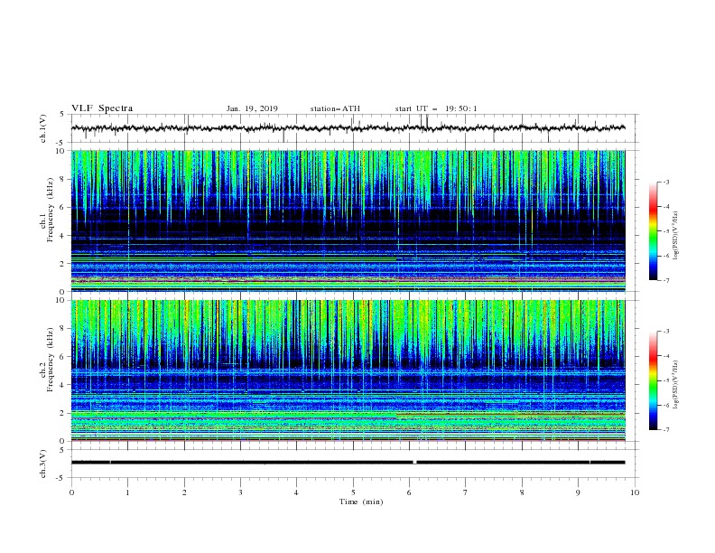Screen dimensions: 715x553
Task: Click inside the ch.1 spectrogram panel
Action: pos(348,220)
